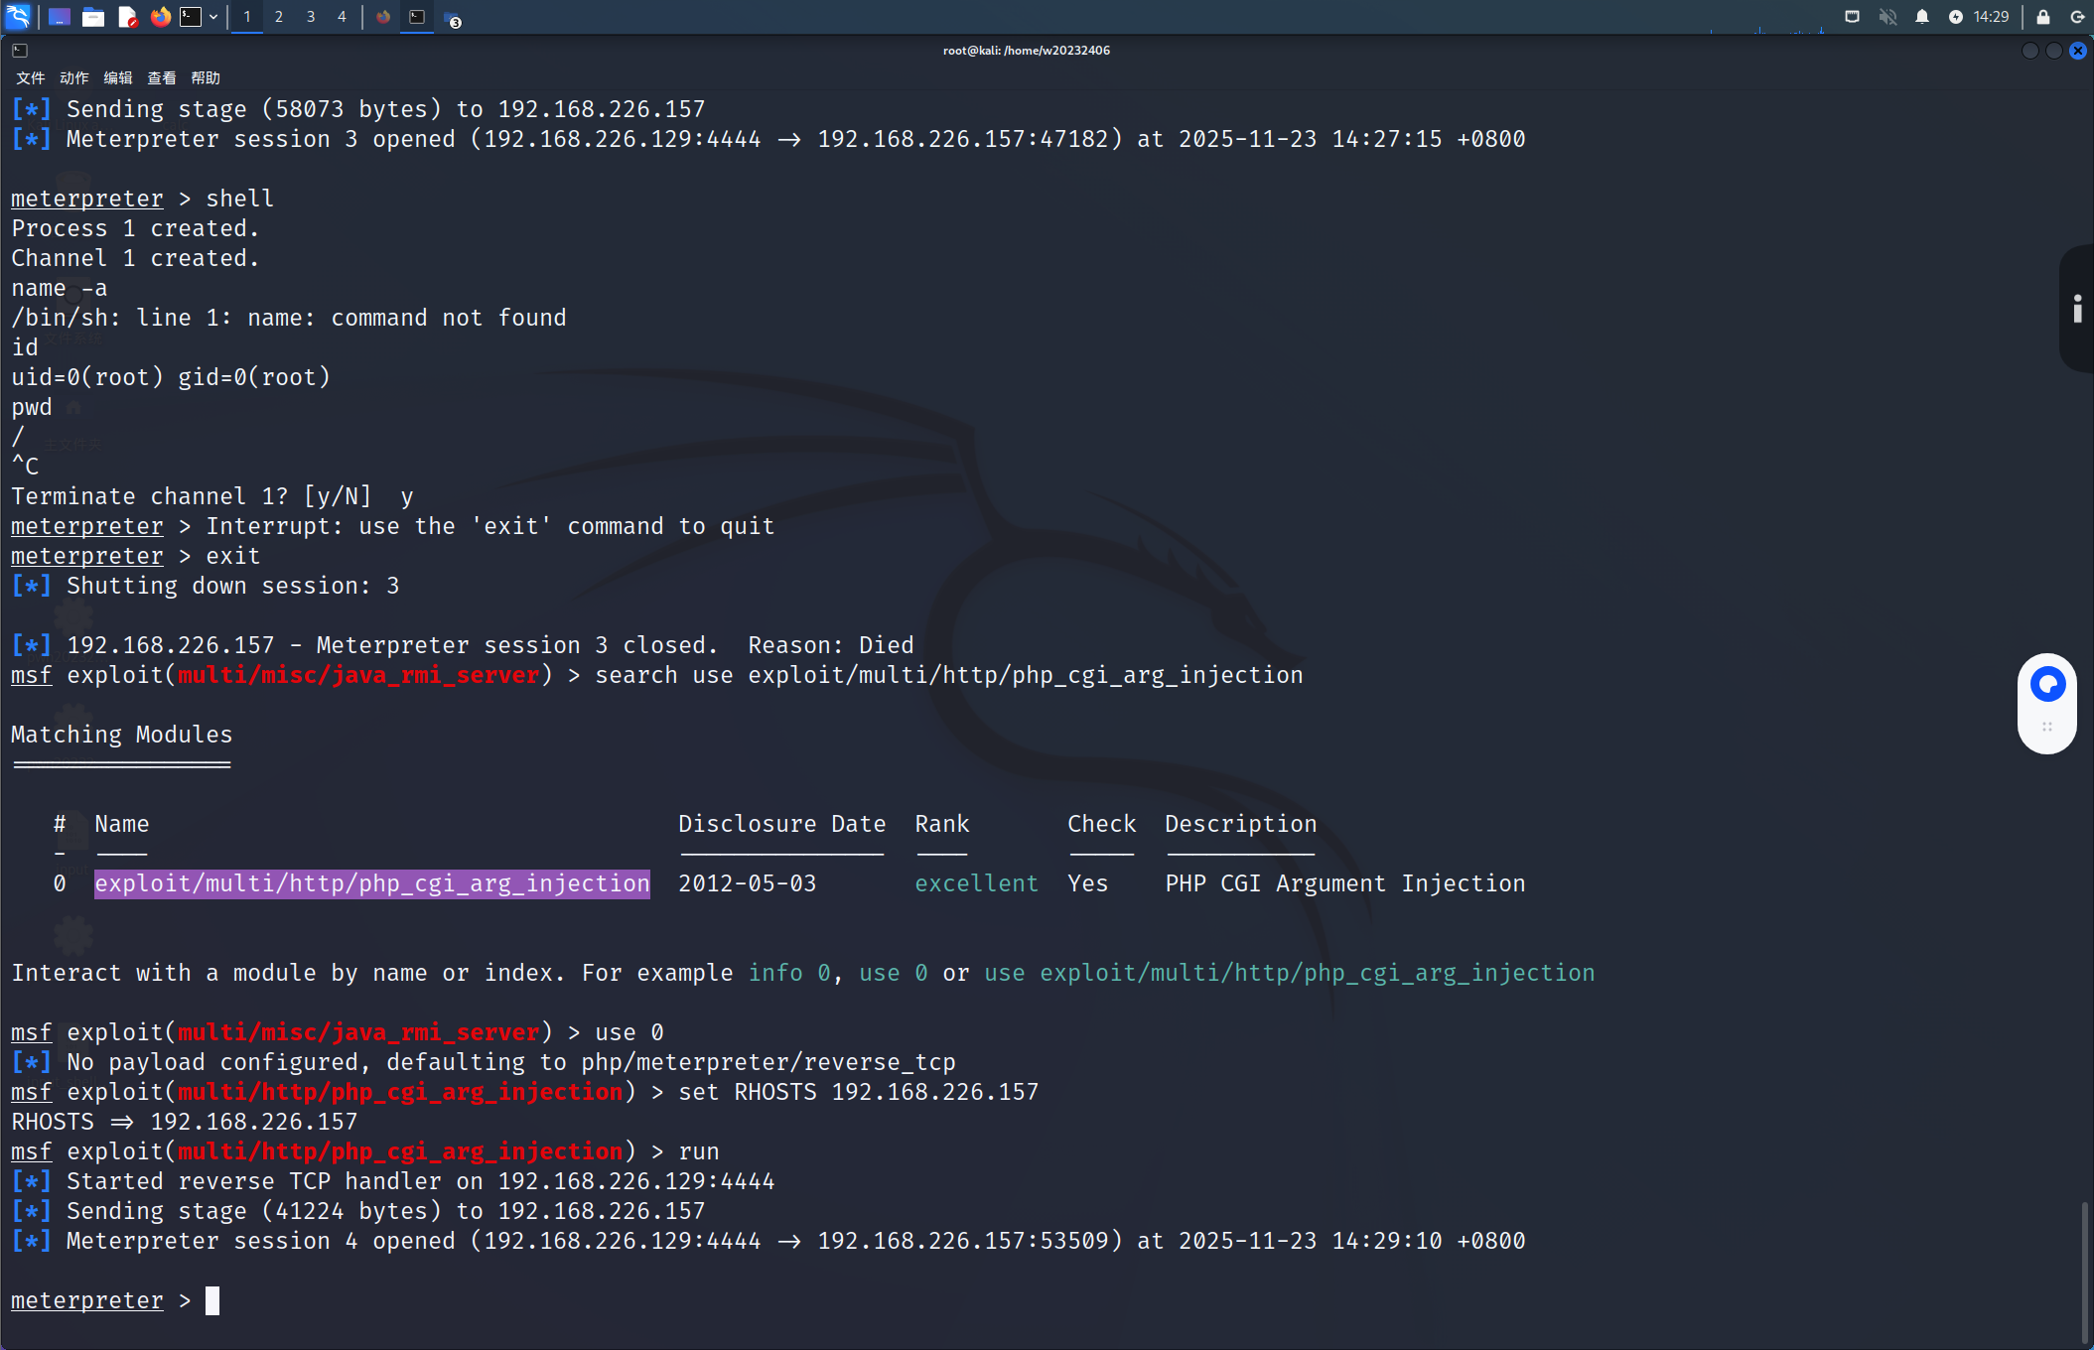This screenshot has height=1350, width=2094.
Task: Open the file manager launcher icon
Action: point(93,17)
